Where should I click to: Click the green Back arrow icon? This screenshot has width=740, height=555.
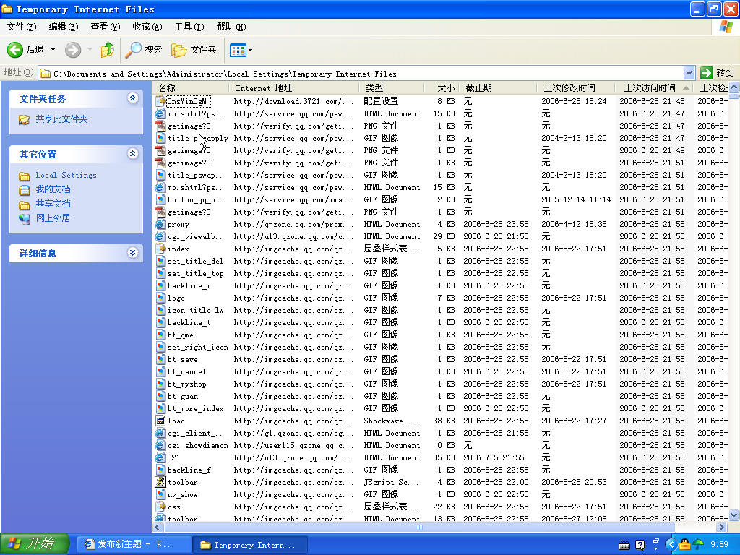14,50
